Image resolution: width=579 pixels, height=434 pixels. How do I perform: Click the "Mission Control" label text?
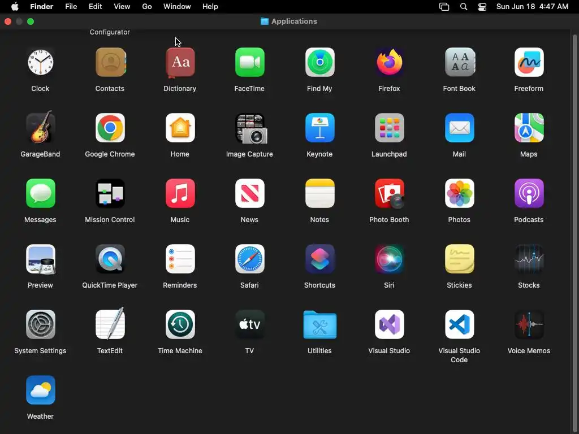(x=110, y=220)
